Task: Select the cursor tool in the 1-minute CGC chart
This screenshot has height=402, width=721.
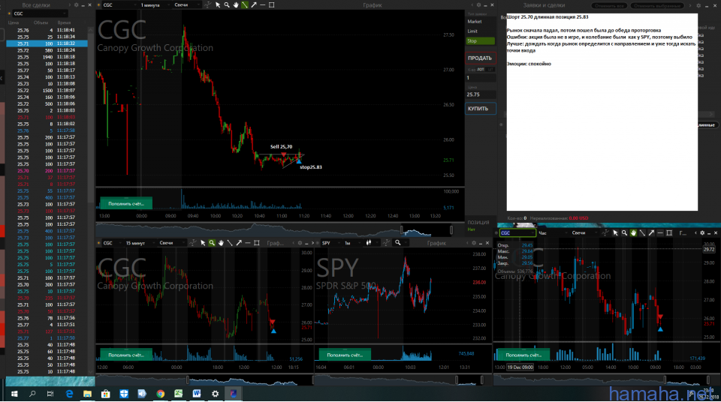Action: pos(218,5)
